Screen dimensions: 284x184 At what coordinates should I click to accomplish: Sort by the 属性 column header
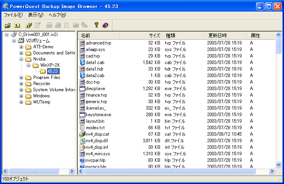coord(261,36)
